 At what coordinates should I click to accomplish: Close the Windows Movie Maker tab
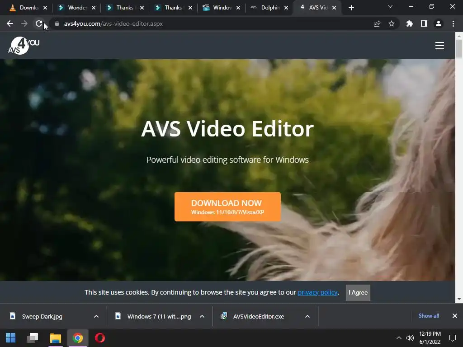pos(238,8)
